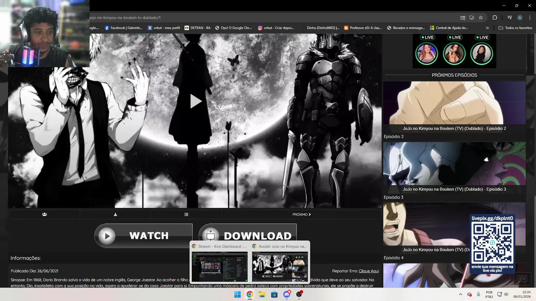Open the 'Ops! O Google Chr...' bookmark
536x301 pixels.
click(x=233, y=28)
